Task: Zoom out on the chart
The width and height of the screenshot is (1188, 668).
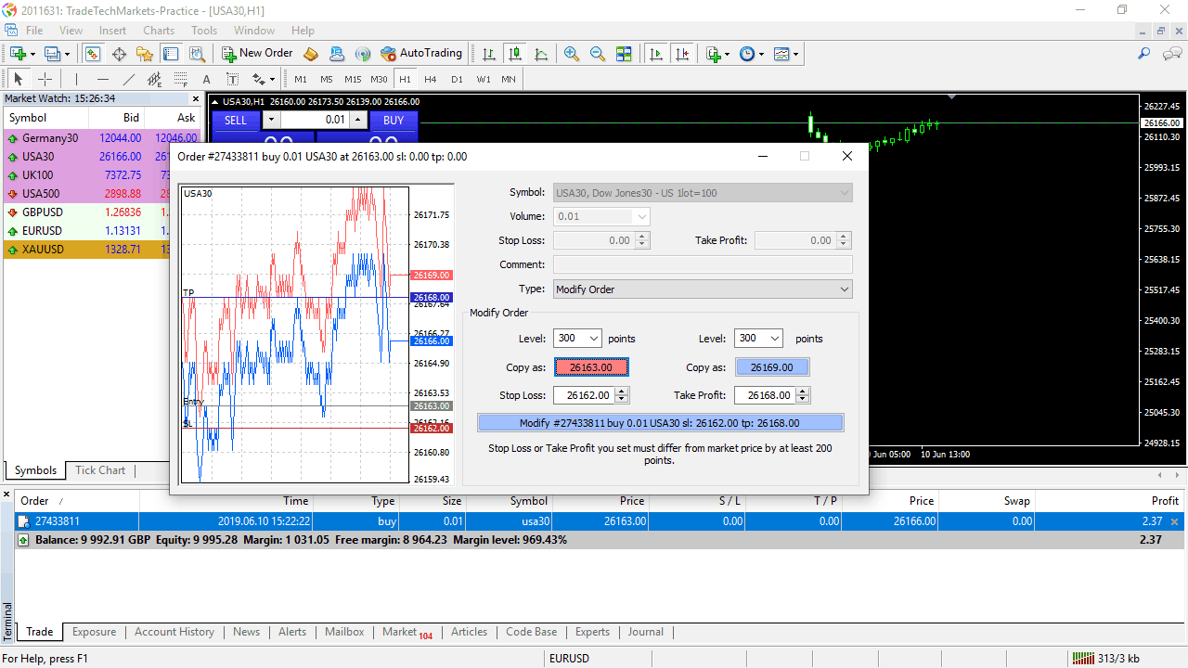Action: pos(598,54)
